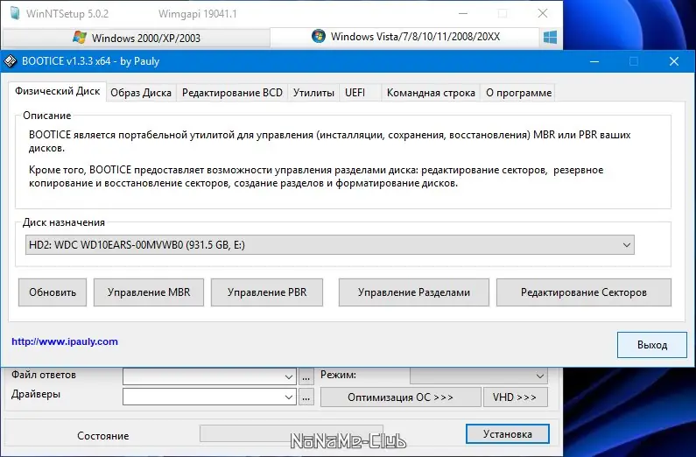Open Управление PBR
The image size is (696, 457).
point(267,292)
